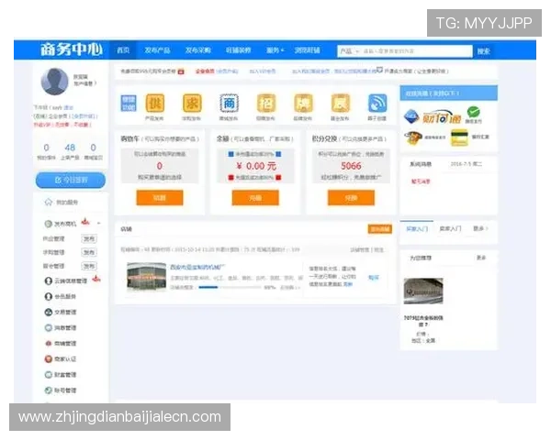Click the red hot flame beside 发布商机
The height and width of the screenshot is (440, 551).
[x=85, y=222]
